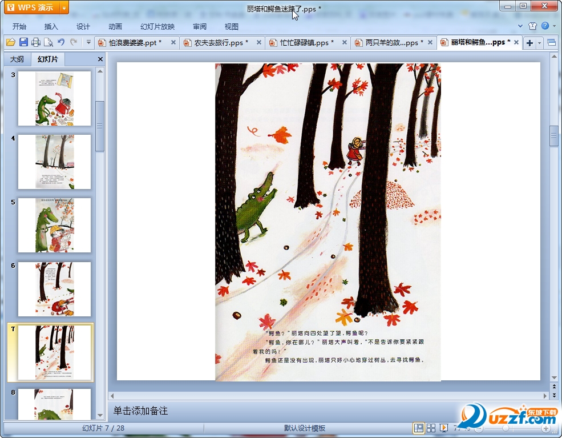Start slideshow from status bar play icon
The image size is (562, 438).
pyautogui.click(x=444, y=428)
